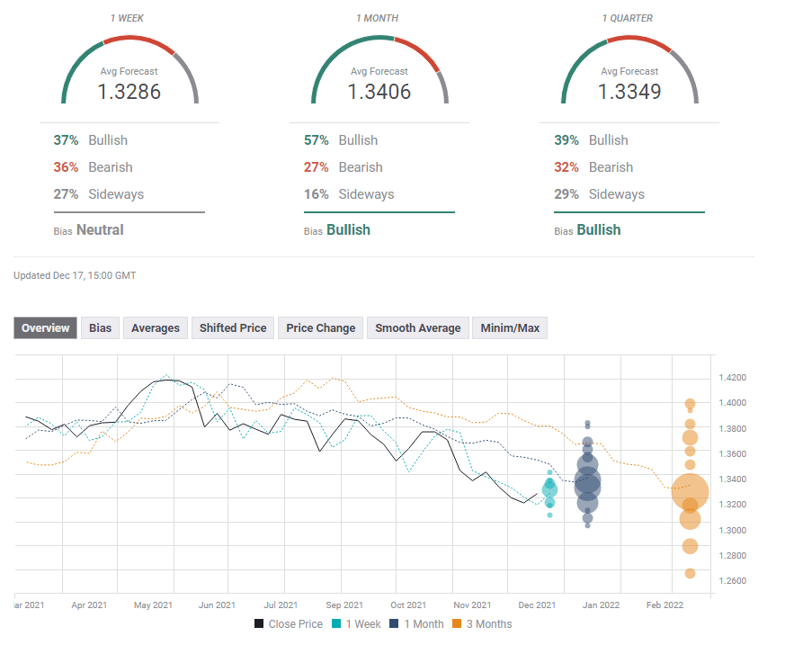
Task: Click the largest dark blue 1-month bubble
Action: click(x=587, y=484)
